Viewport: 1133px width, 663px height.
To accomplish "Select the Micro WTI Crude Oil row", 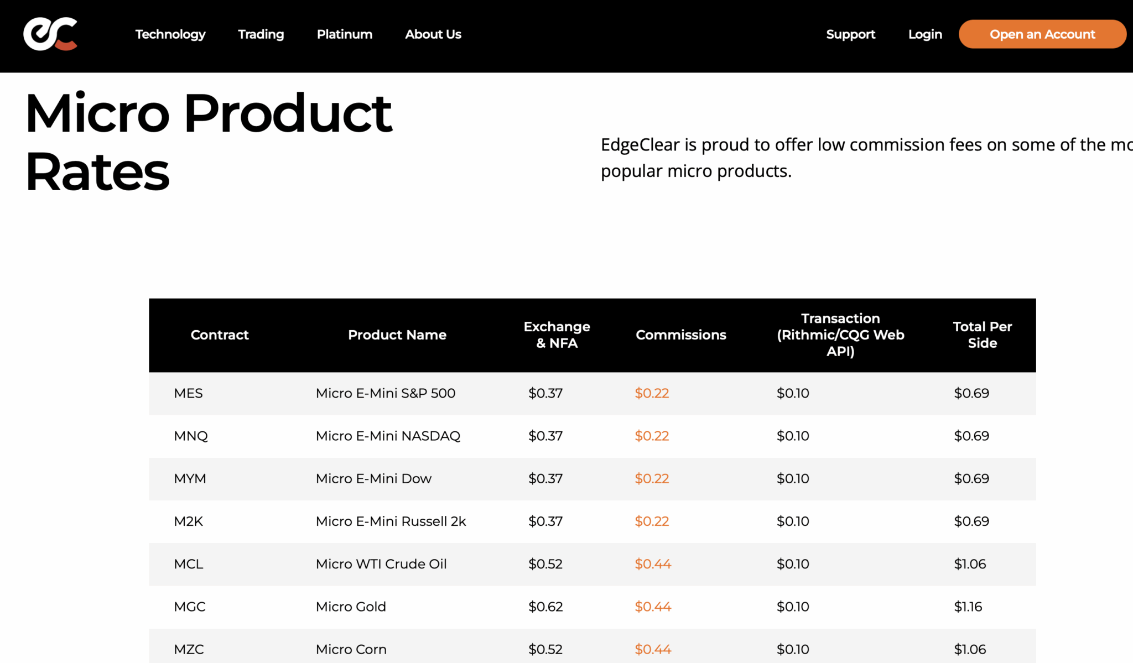I will pos(382,564).
